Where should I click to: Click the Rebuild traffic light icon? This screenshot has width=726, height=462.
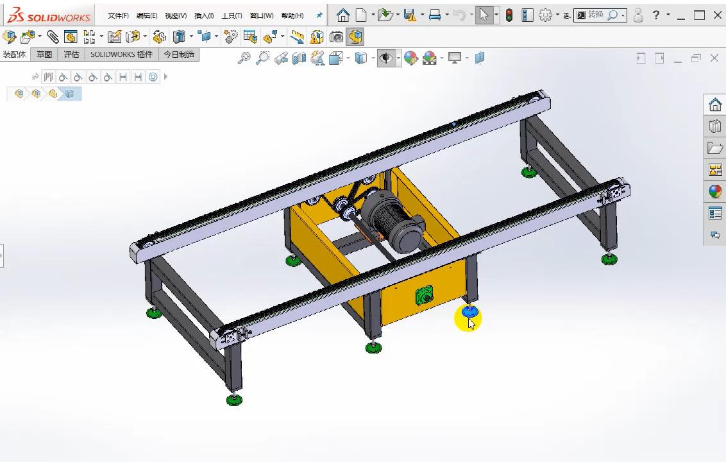(509, 15)
